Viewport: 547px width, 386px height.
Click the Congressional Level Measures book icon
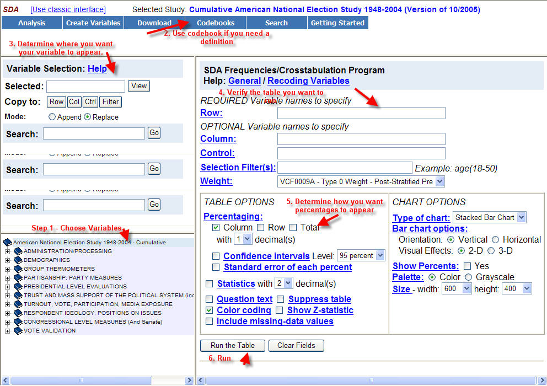[x=18, y=322]
